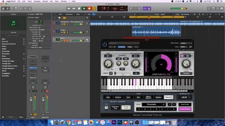Open the Functions menu in tracks area
This screenshot has width=225, height=126.
tap(70, 14)
